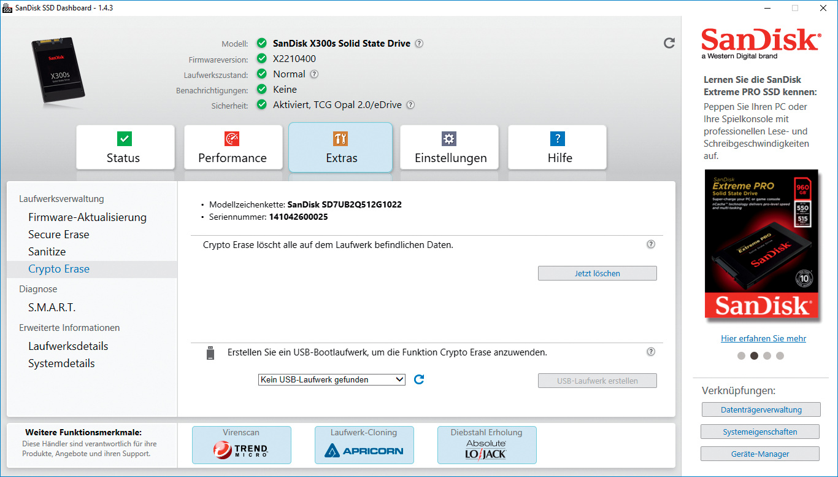838x477 pixels.
Task: Open Datenträgerverwaltung shortcut
Action: pos(759,409)
